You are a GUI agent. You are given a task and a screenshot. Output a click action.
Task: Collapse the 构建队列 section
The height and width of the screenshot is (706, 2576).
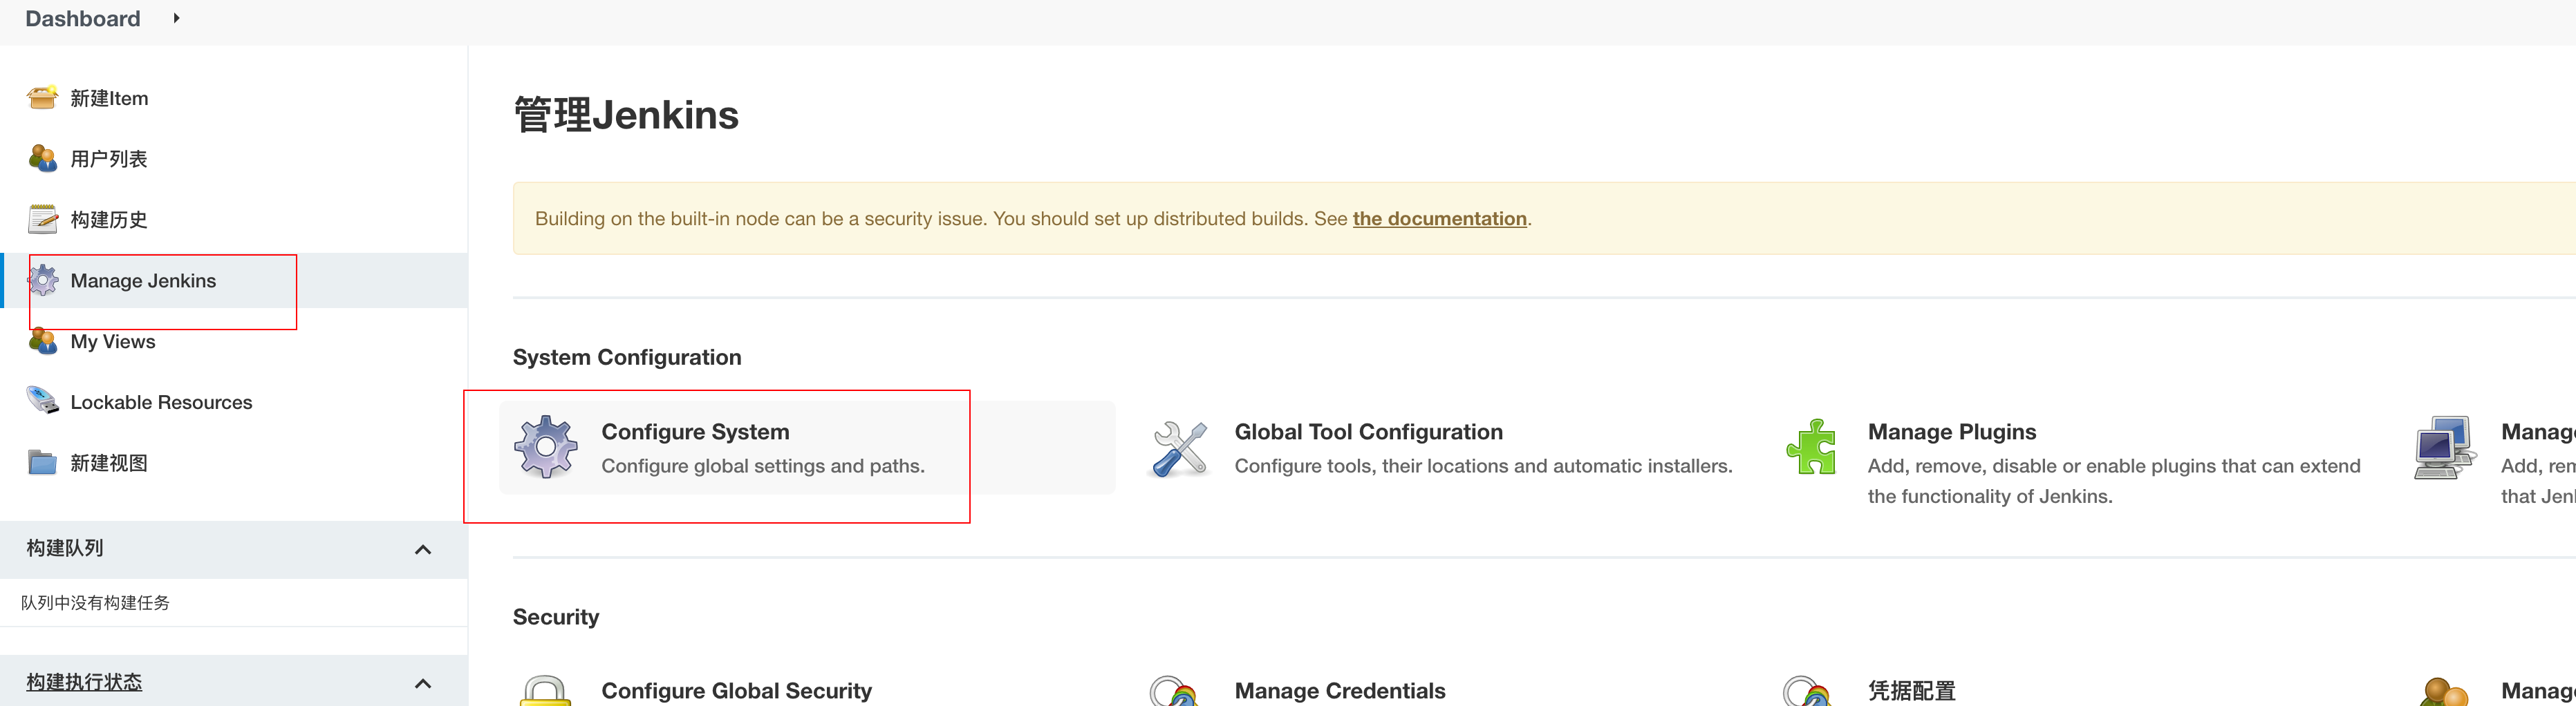[x=423, y=548]
